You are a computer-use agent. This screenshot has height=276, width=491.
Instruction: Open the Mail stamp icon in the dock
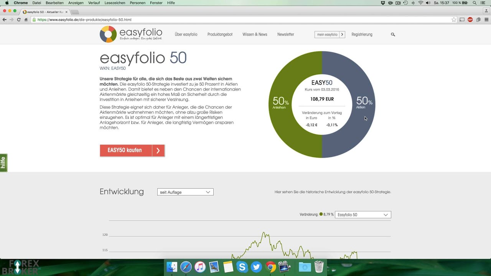point(214,266)
